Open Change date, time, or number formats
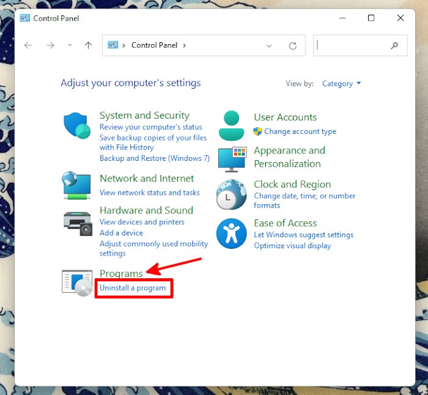Viewport: 428px width, 395px height. pyautogui.click(x=304, y=201)
